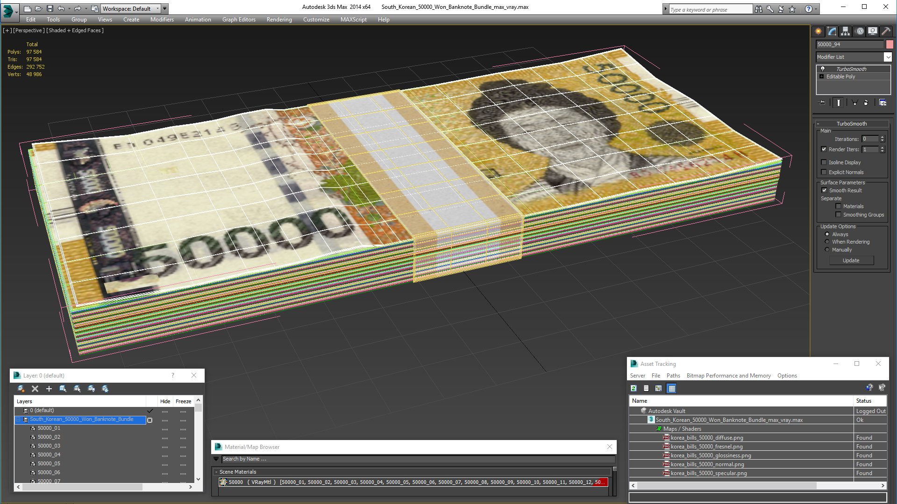Click Open File folder icon in title bar

point(39,8)
